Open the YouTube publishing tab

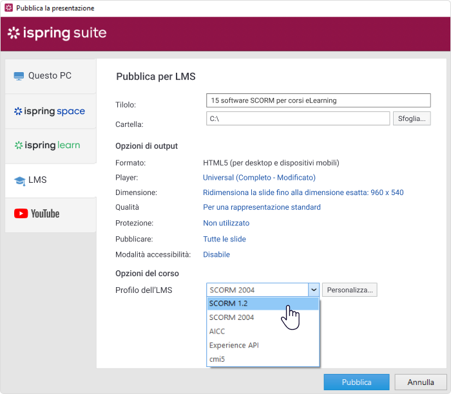50,214
